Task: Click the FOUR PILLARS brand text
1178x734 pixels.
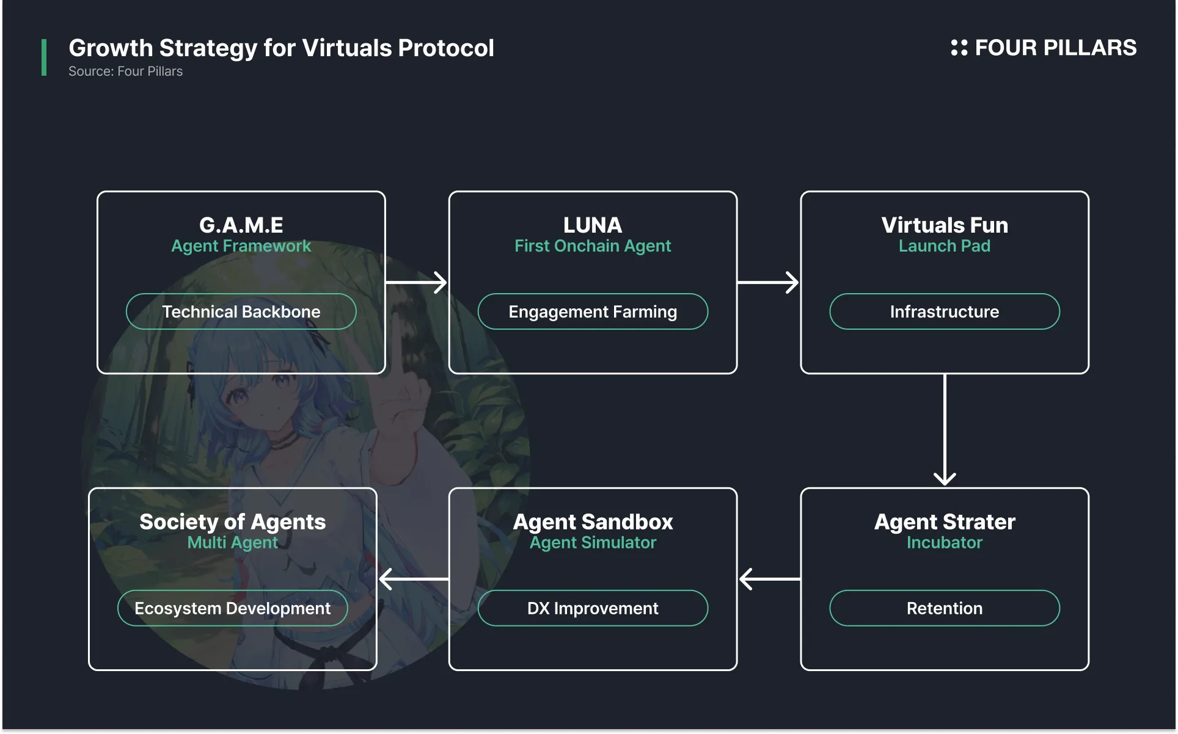Action: pyautogui.click(x=1055, y=48)
